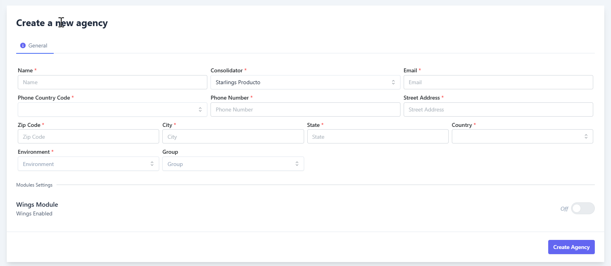Open the Consolidator dropdown showing Starlings Producto

click(300, 82)
